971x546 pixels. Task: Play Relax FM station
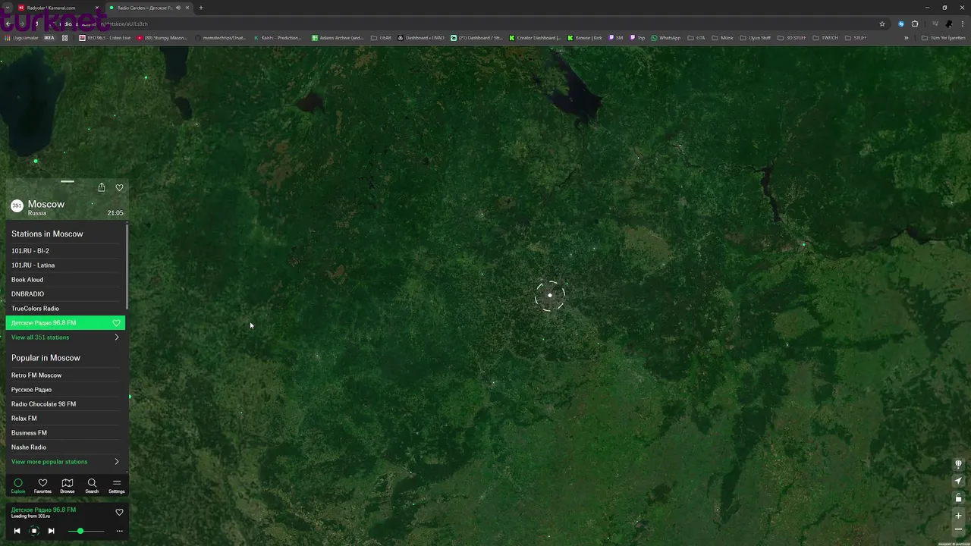point(65,419)
